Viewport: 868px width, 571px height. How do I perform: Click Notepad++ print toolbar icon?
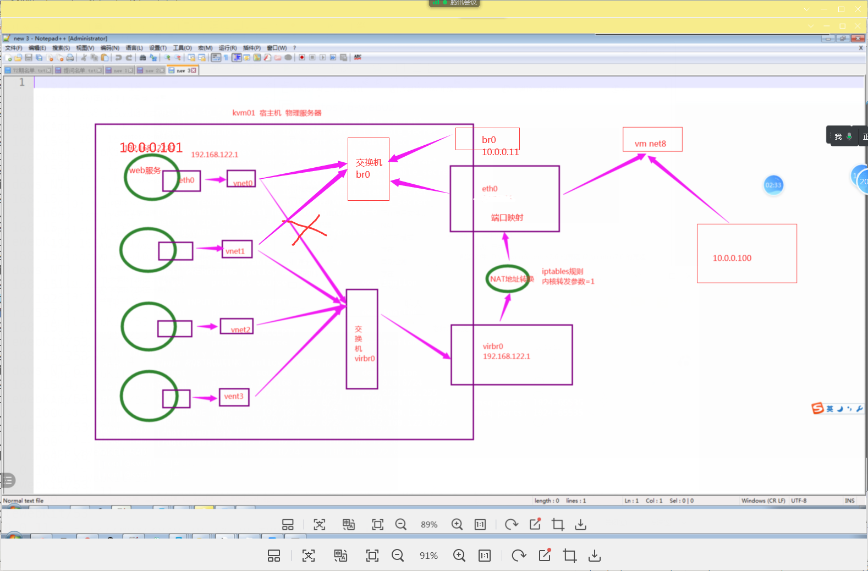(x=70, y=57)
